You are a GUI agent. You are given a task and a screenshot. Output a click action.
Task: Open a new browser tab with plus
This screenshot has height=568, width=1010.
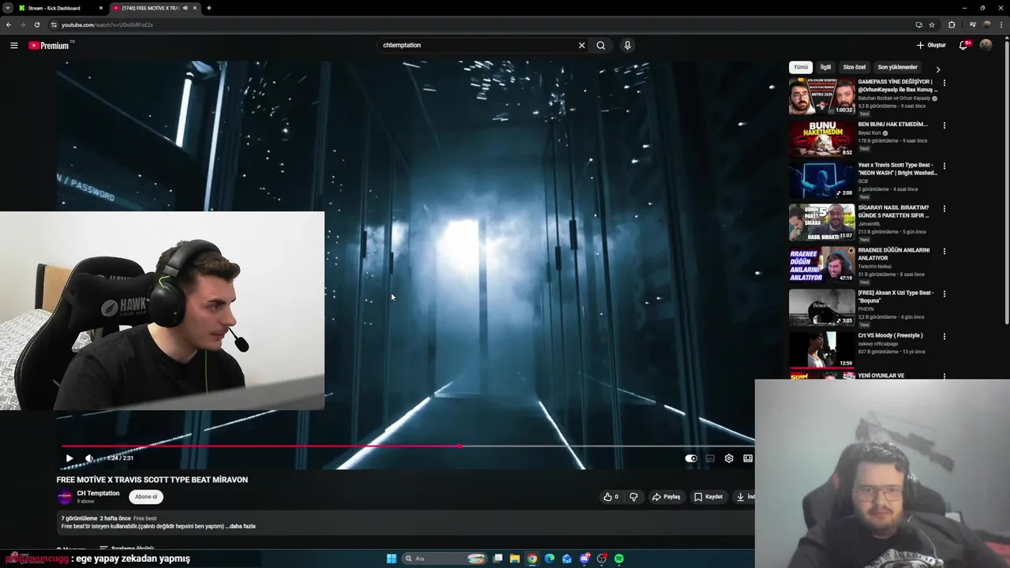tap(208, 8)
